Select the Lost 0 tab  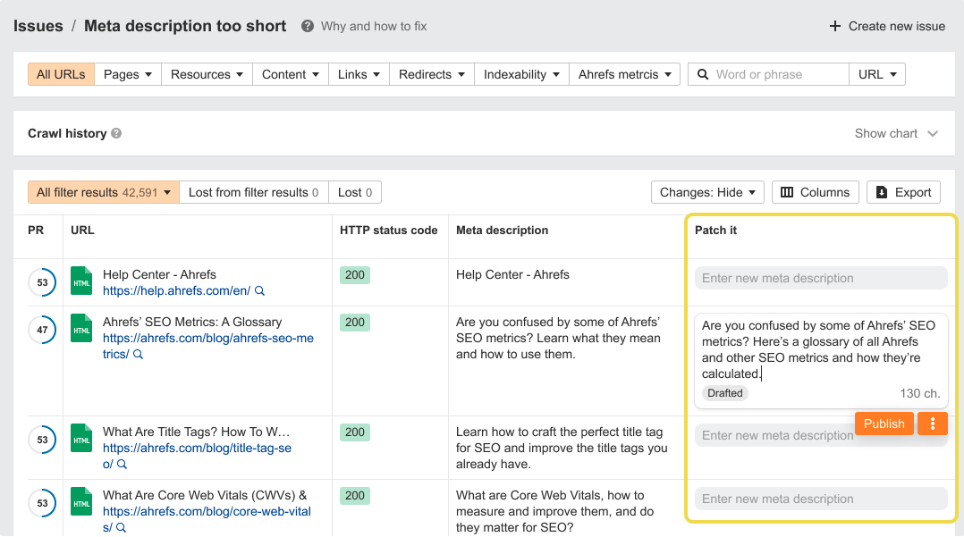pyautogui.click(x=355, y=192)
